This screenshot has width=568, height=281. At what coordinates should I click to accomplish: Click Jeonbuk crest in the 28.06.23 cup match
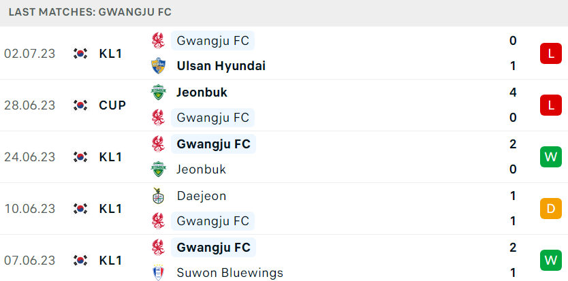coord(158,93)
